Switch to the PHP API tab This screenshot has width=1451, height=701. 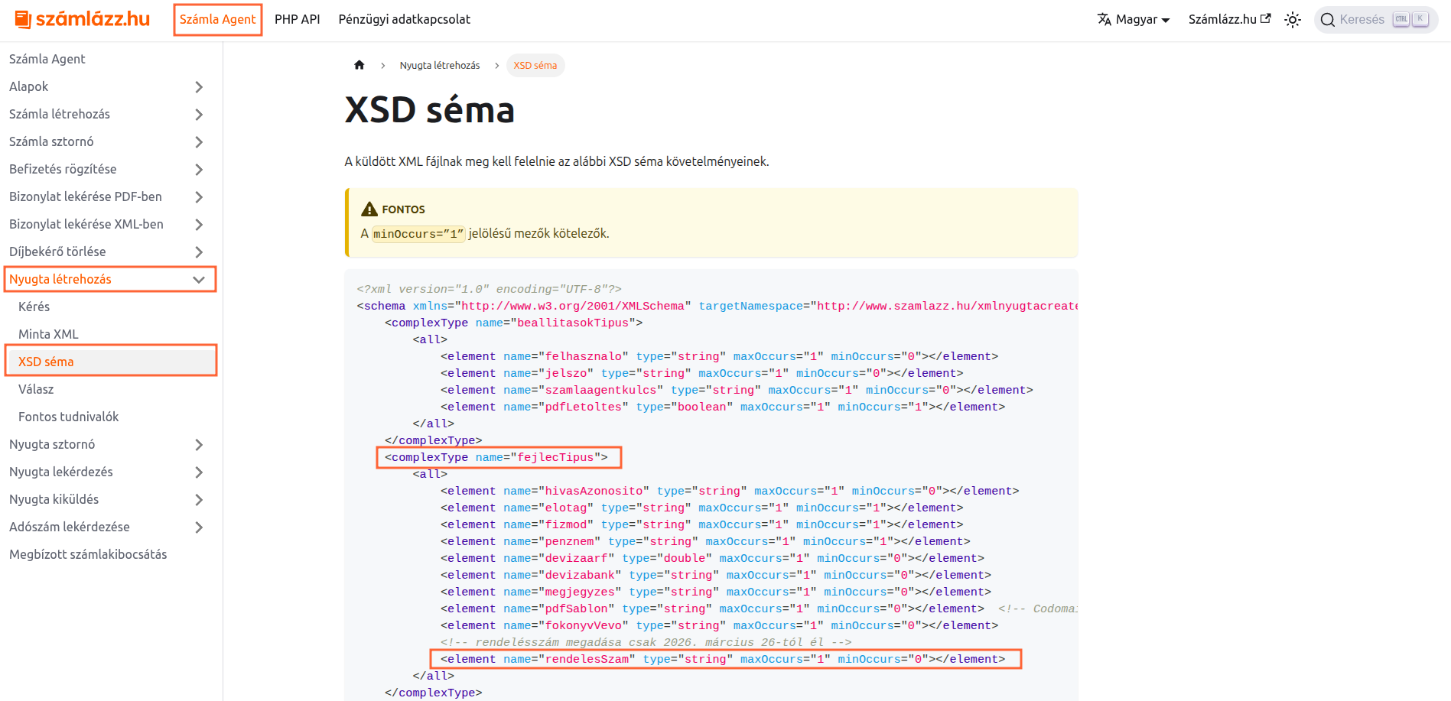(297, 20)
